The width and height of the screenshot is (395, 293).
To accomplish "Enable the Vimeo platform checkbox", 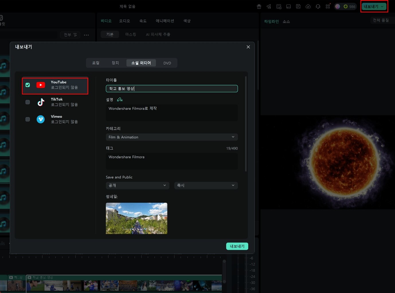I will point(28,119).
